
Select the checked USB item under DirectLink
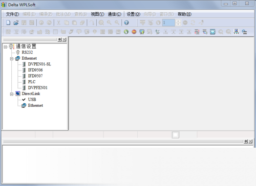pyautogui.click(x=32, y=99)
